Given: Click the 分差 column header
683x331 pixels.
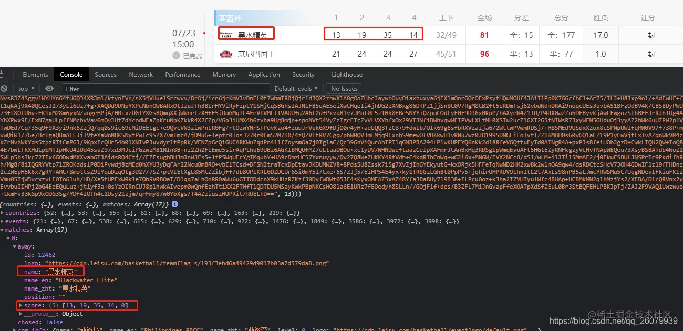Looking at the screenshot, I should point(521,18).
